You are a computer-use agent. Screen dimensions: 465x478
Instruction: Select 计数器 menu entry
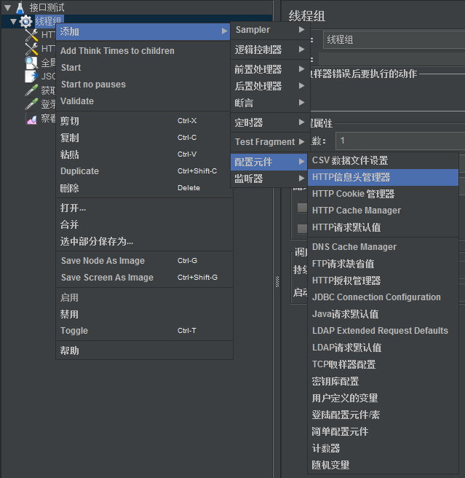[x=383, y=448]
